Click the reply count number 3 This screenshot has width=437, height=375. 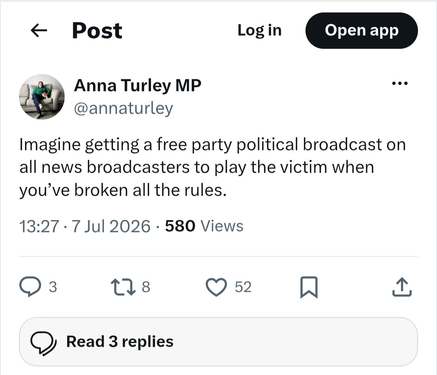pyautogui.click(x=53, y=287)
